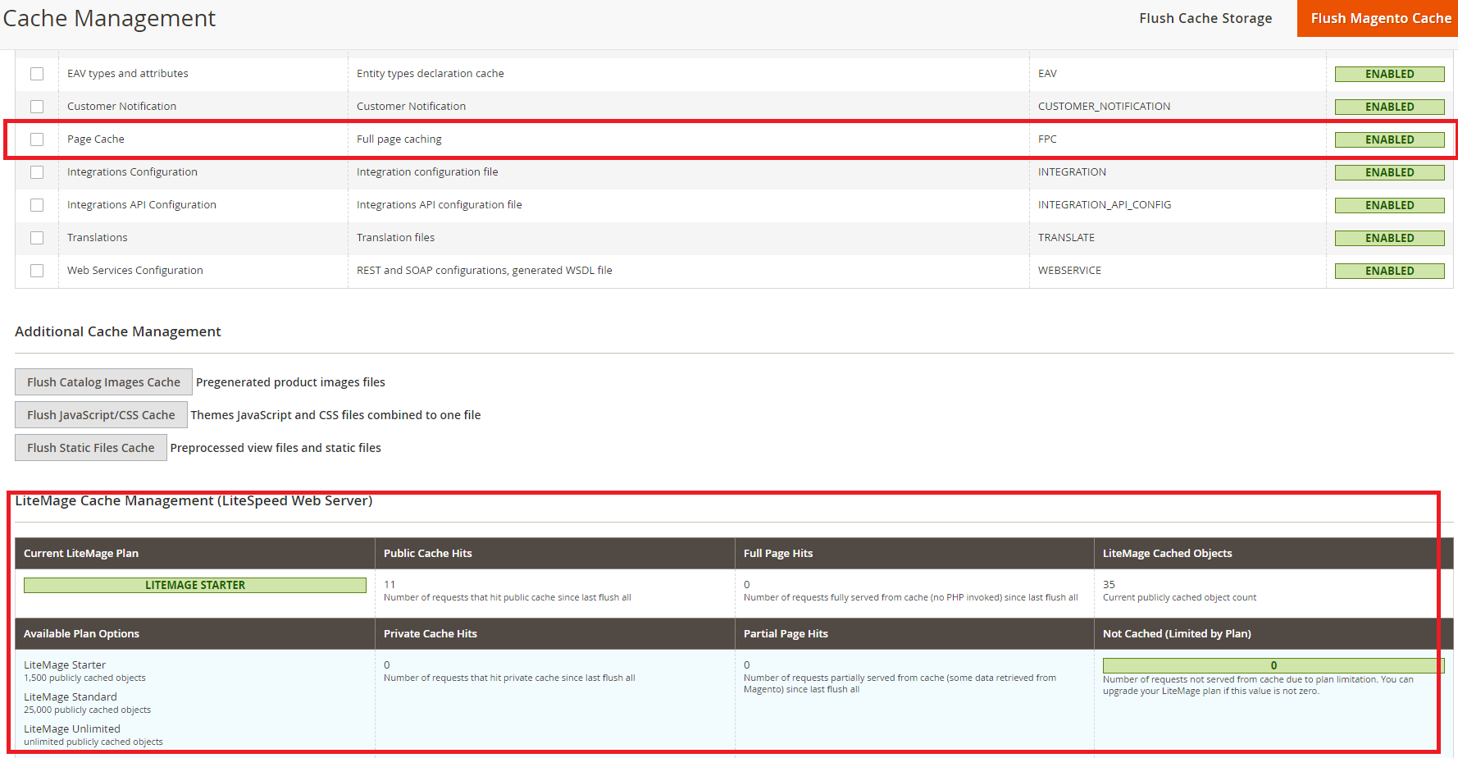Click the 'EAV types and attributes' label
This screenshot has height=758, width=1458.
click(x=128, y=74)
